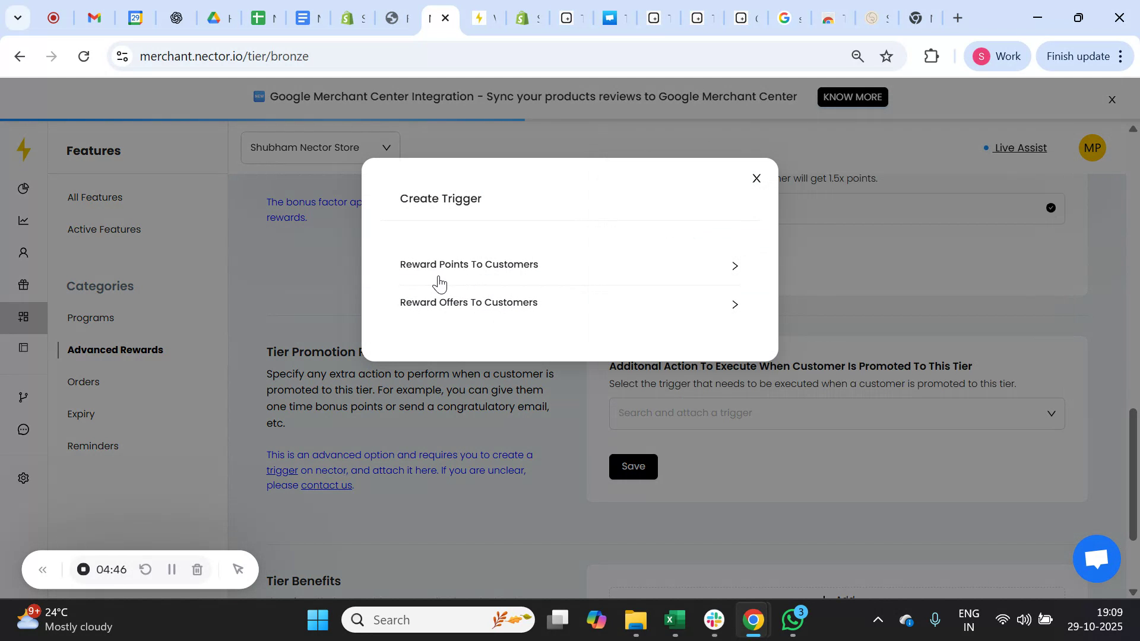The width and height of the screenshot is (1140, 641).
Task: Expand Reward Points To Customers trigger option
Action: [735, 266]
